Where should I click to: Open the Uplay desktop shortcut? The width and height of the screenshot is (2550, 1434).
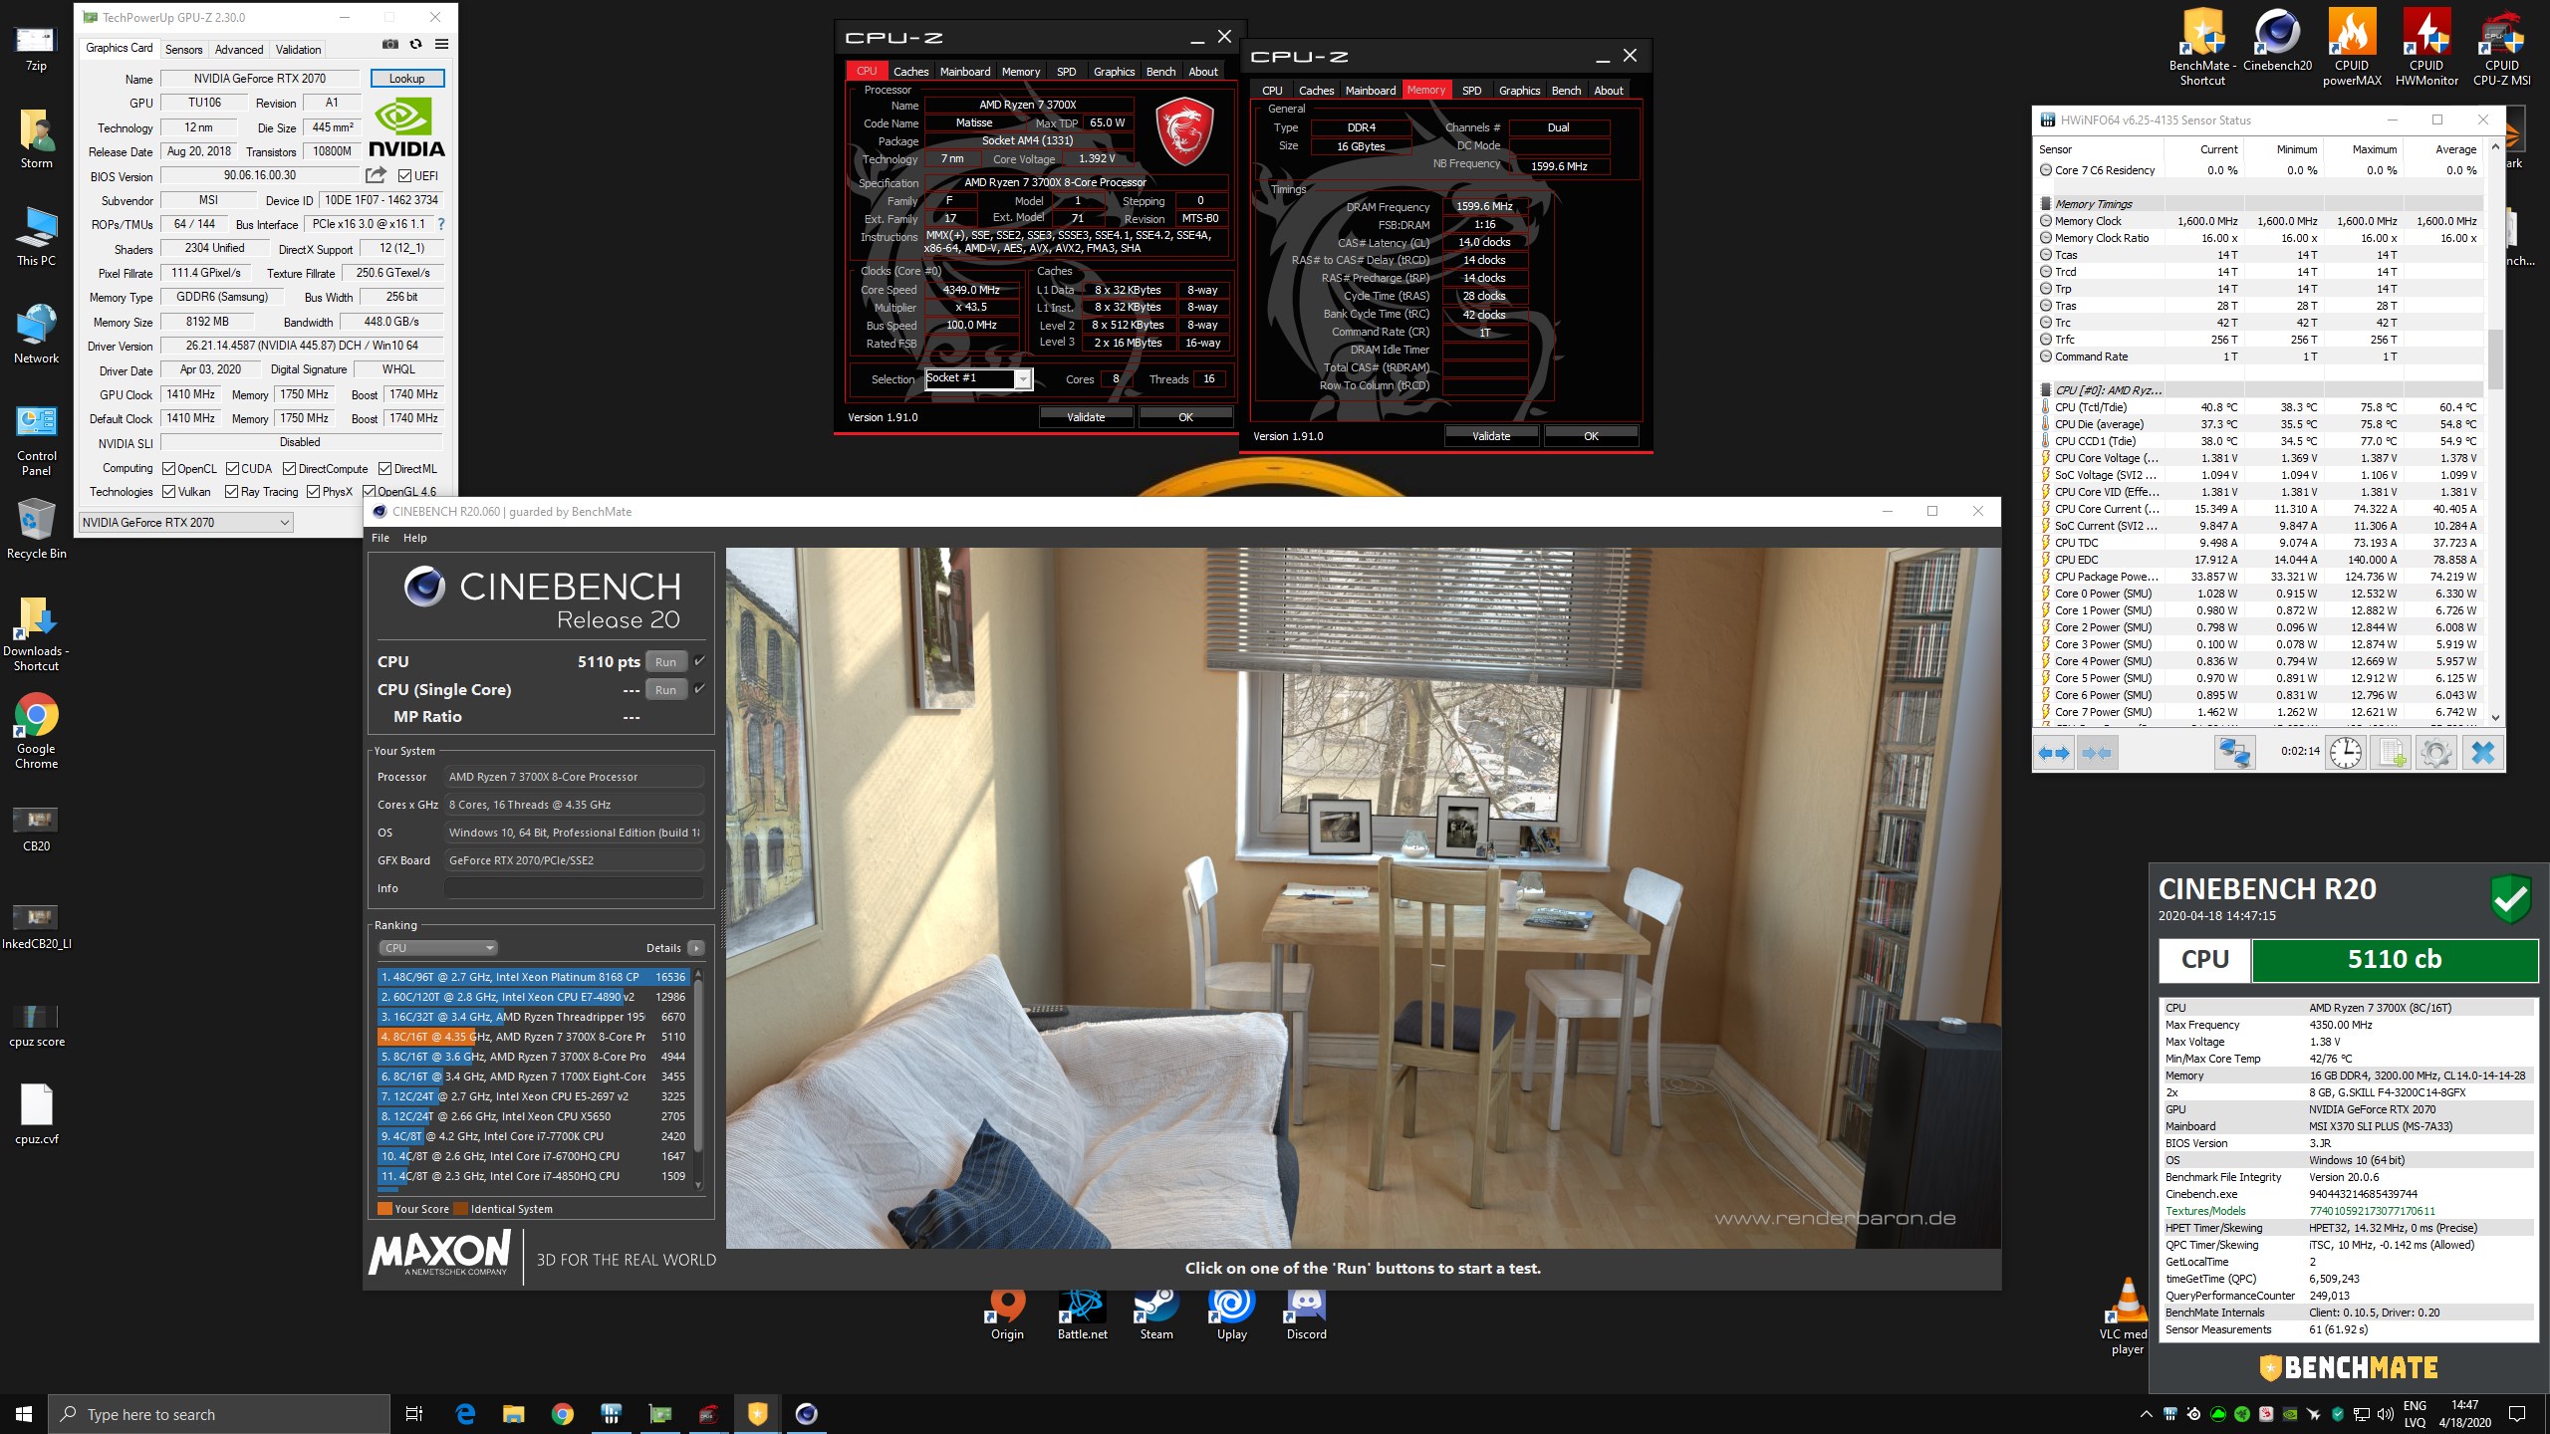click(1231, 1314)
